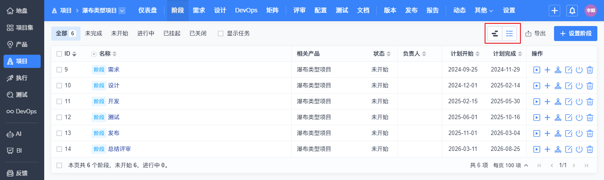The height and width of the screenshot is (180, 604).
Task: Open the 每页 100 项 page-size selector
Action: click(511, 165)
